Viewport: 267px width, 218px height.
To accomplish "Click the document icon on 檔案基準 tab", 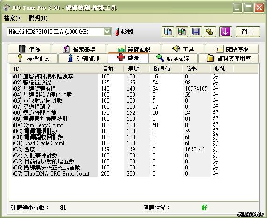I will click(x=66, y=49).
